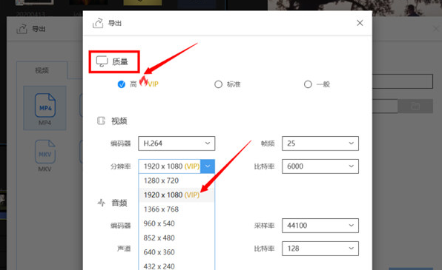442x270 pixels.
Task: Choose 640 x 360 from resolution list
Action: (x=177, y=252)
